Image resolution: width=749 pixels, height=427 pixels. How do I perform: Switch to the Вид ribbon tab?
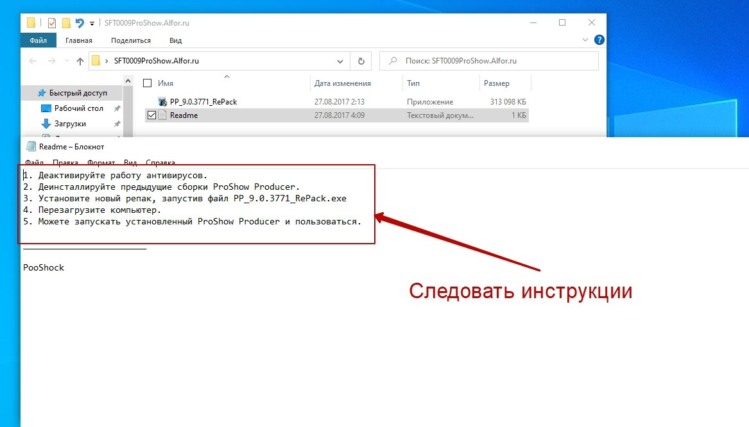pos(175,40)
